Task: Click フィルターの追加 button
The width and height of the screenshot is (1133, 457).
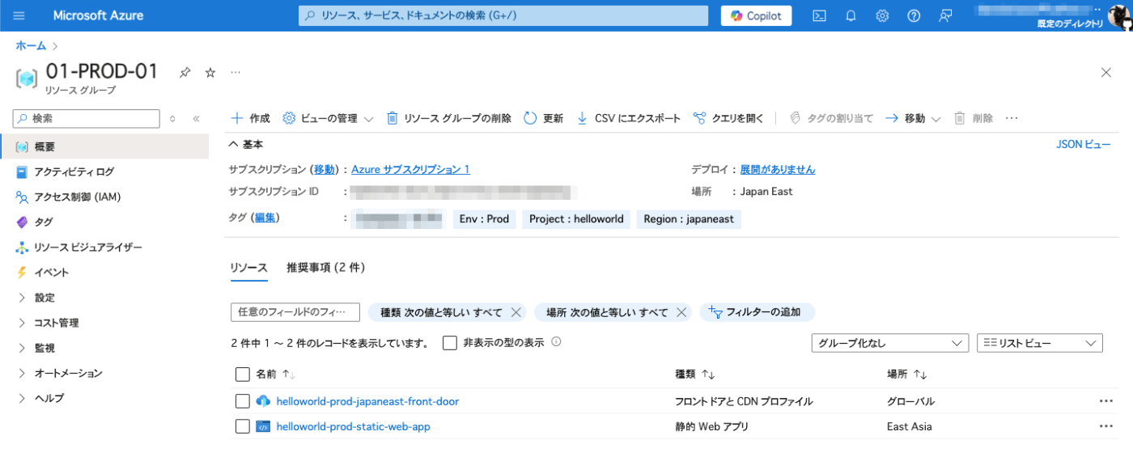Action: (x=757, y=312)
